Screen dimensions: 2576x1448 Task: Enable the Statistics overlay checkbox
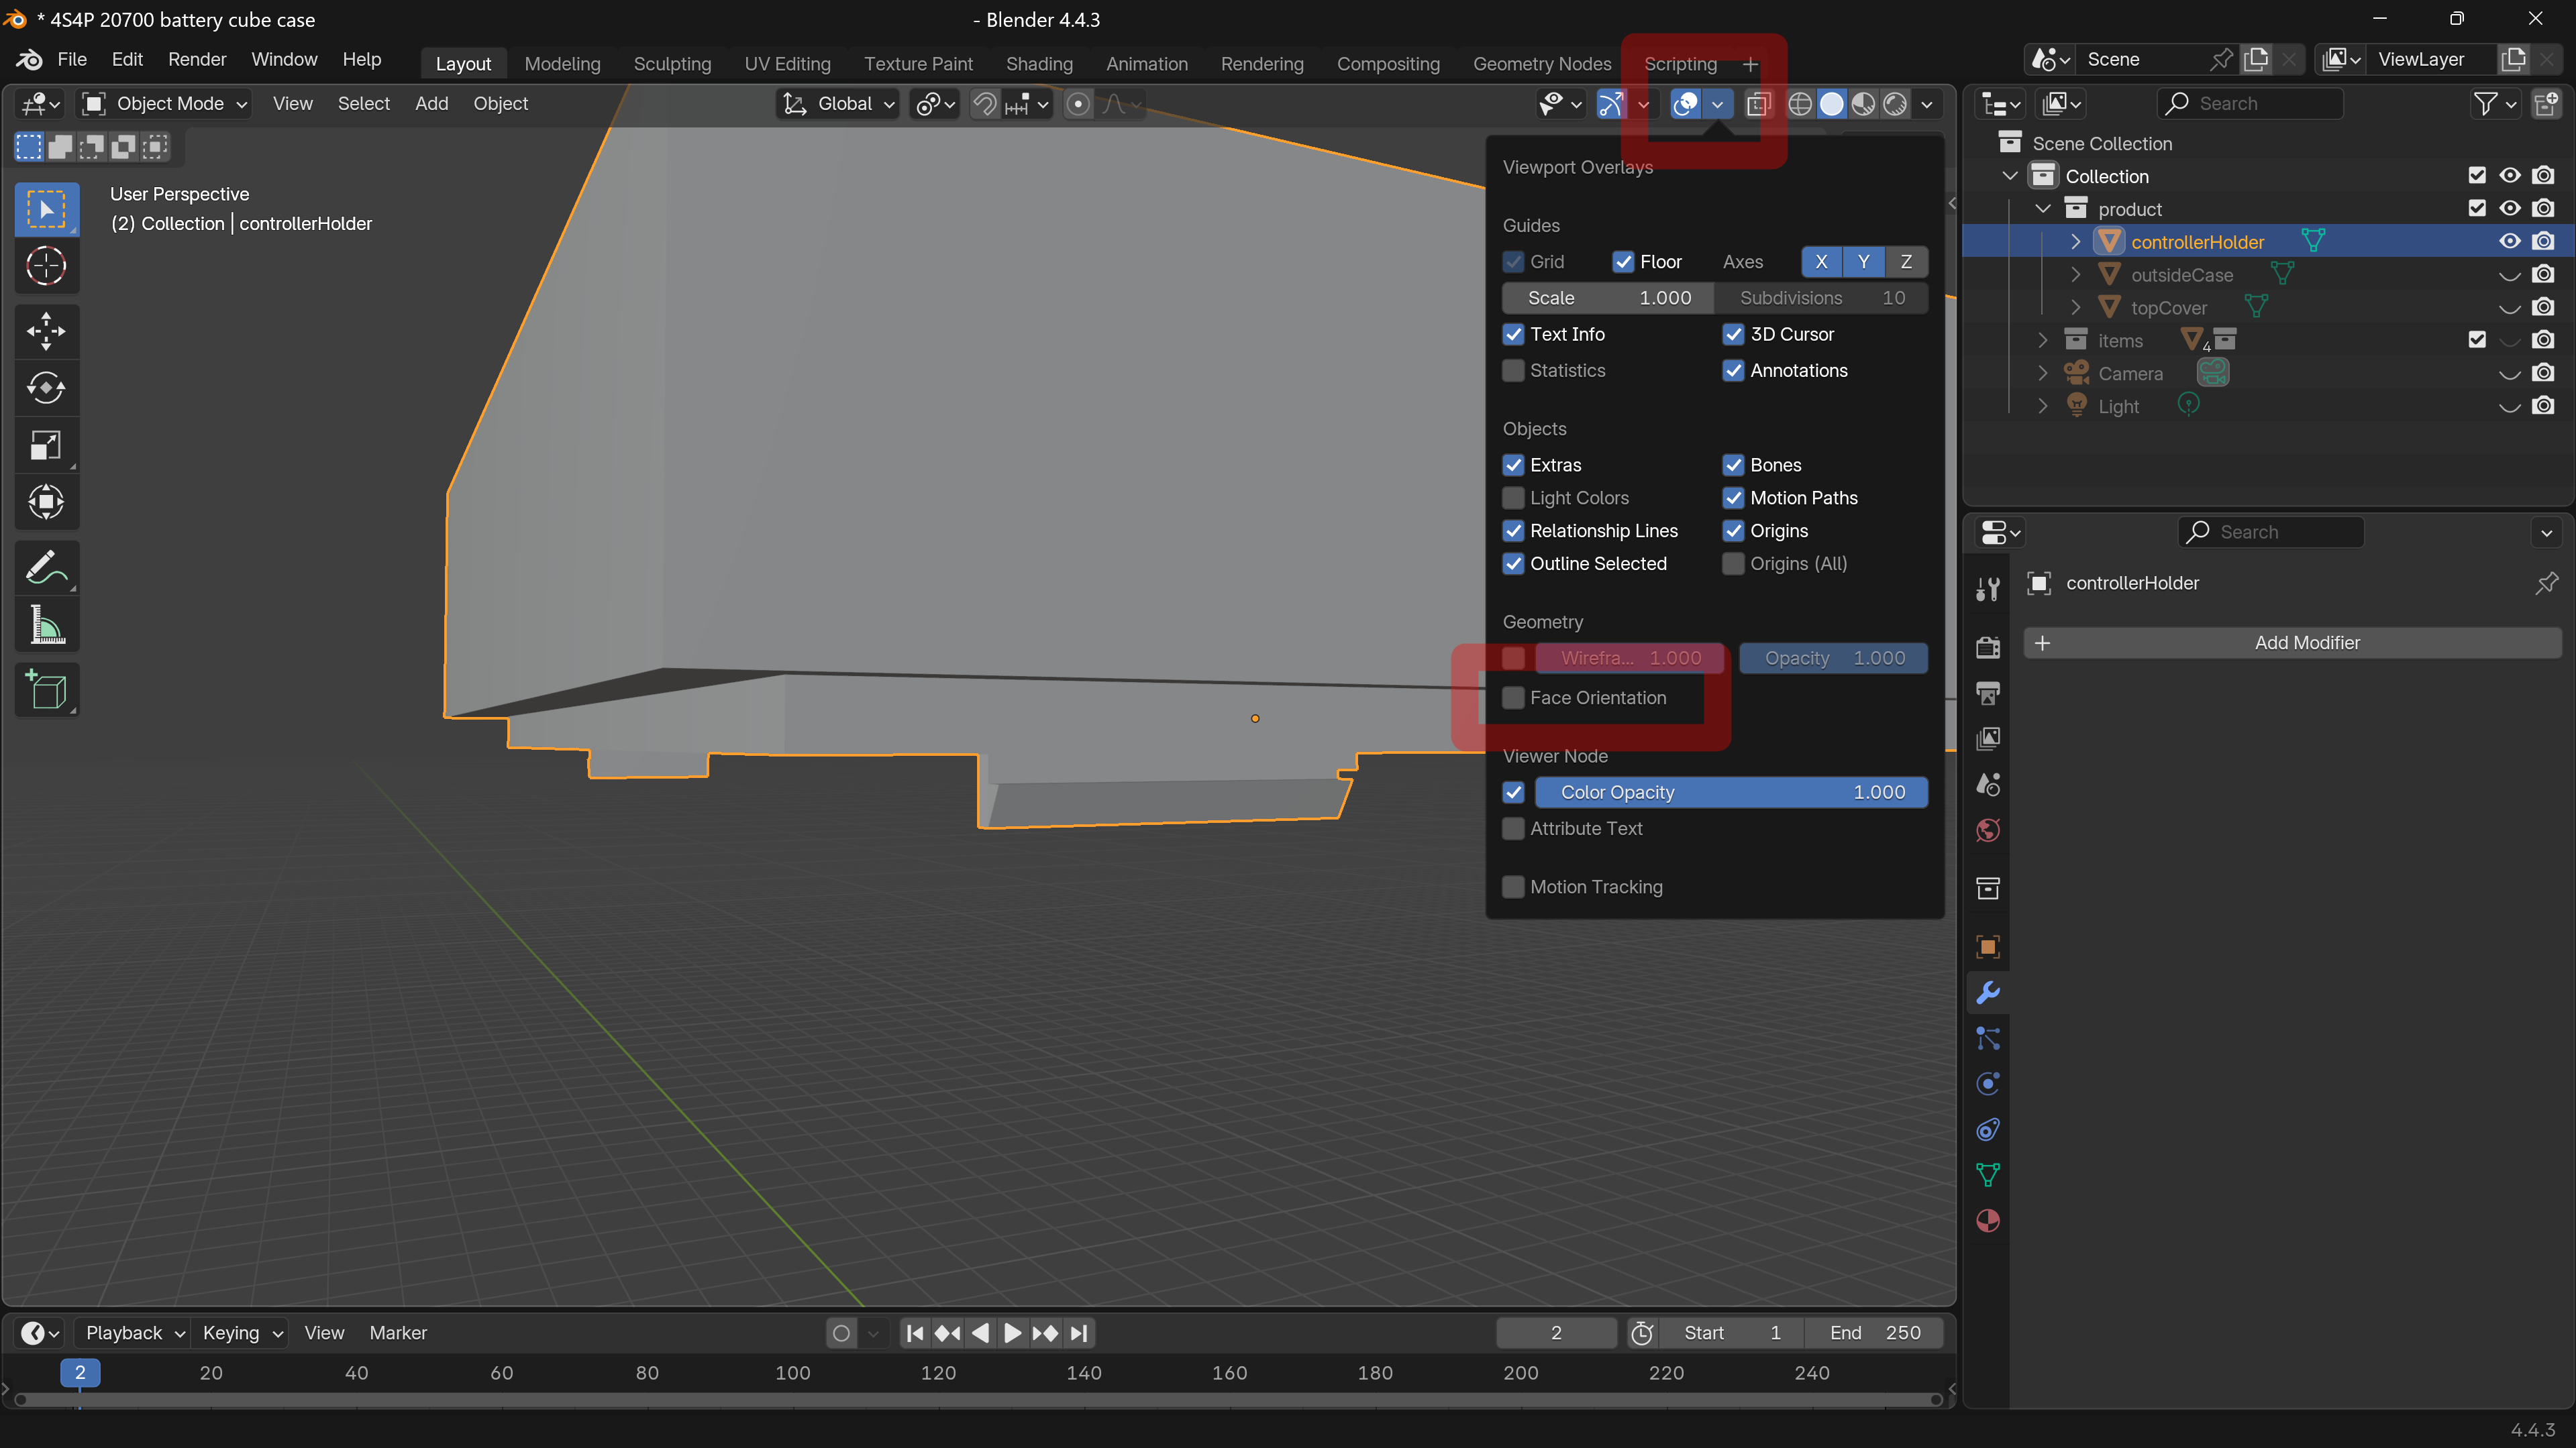click(1514, 371)
